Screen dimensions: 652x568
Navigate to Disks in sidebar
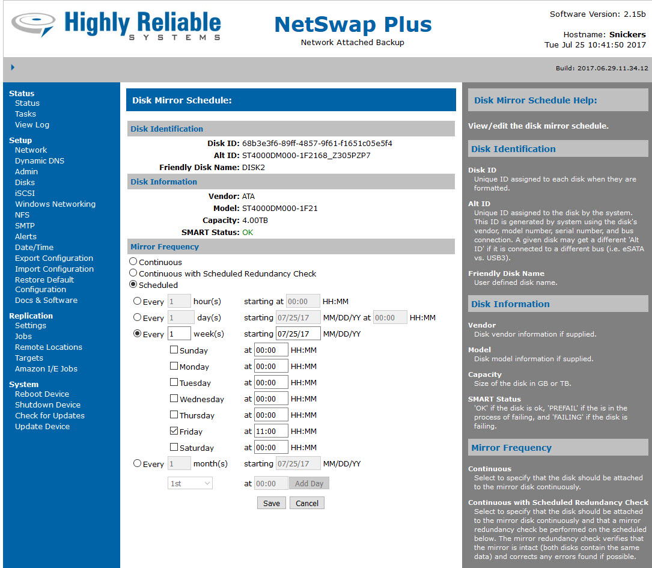click(x=25, y=183)
